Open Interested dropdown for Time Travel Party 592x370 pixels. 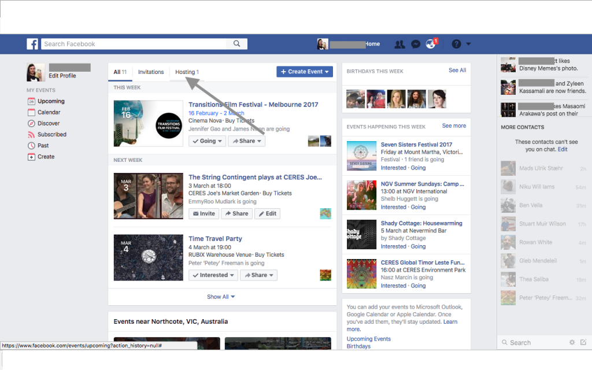pos(213,275)
